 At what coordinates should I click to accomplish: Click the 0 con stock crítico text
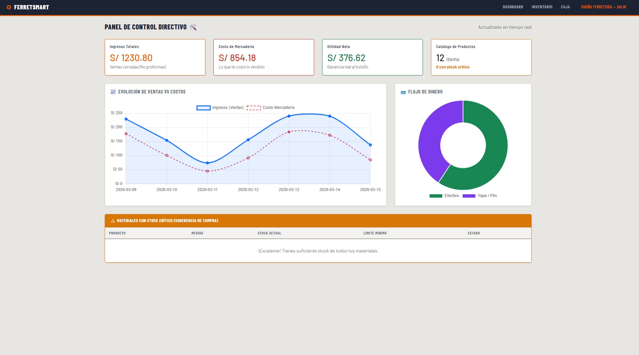452,67
